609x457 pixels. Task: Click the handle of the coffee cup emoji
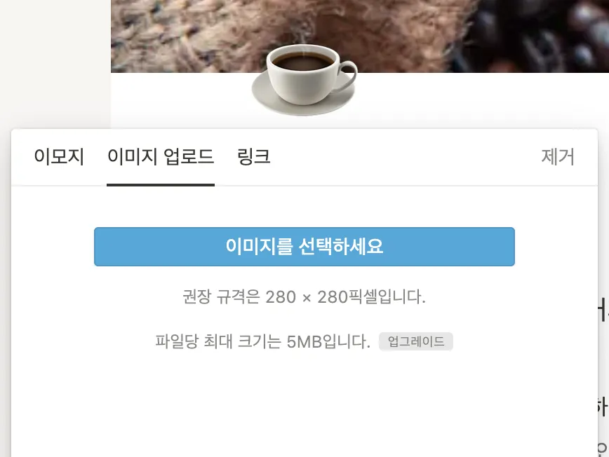click(x=349, y=78)
